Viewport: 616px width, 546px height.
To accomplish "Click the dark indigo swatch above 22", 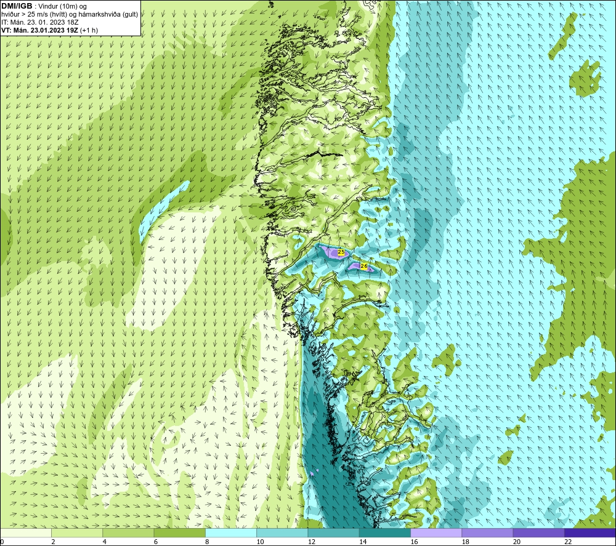I will [x=590, y=532].
